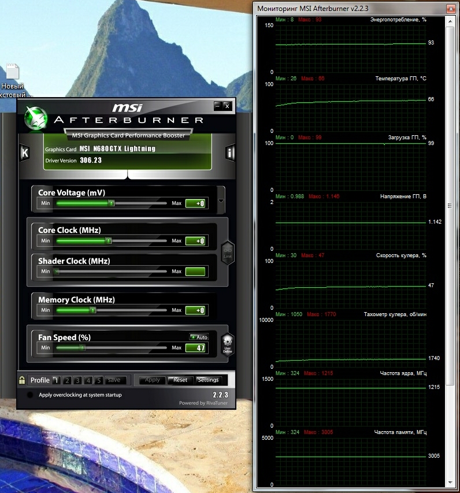Click the 1740 fan tachometer value
Viewport: 460px width, 493px height.
[x=434, y=358]
